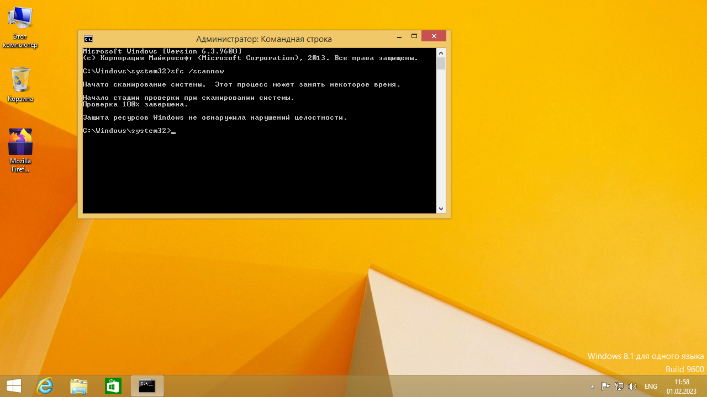
Task: Click the "Microsoft Windows [Version 6.3.9600]" line
Action: point(162,51)
